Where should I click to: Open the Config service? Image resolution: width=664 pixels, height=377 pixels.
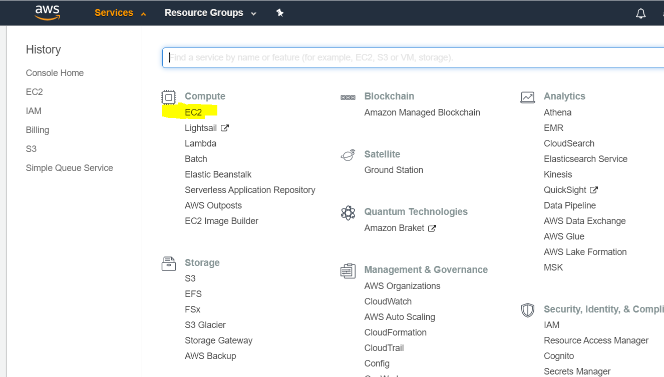click(377, 363)
